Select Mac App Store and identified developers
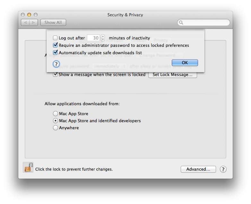This screenshot has height=204, width=251. (56, 121)
